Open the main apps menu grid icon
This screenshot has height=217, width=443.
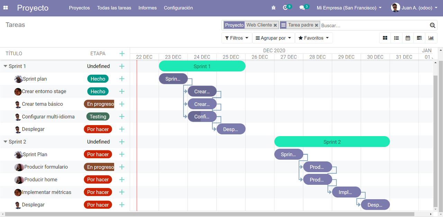[6, 8]
